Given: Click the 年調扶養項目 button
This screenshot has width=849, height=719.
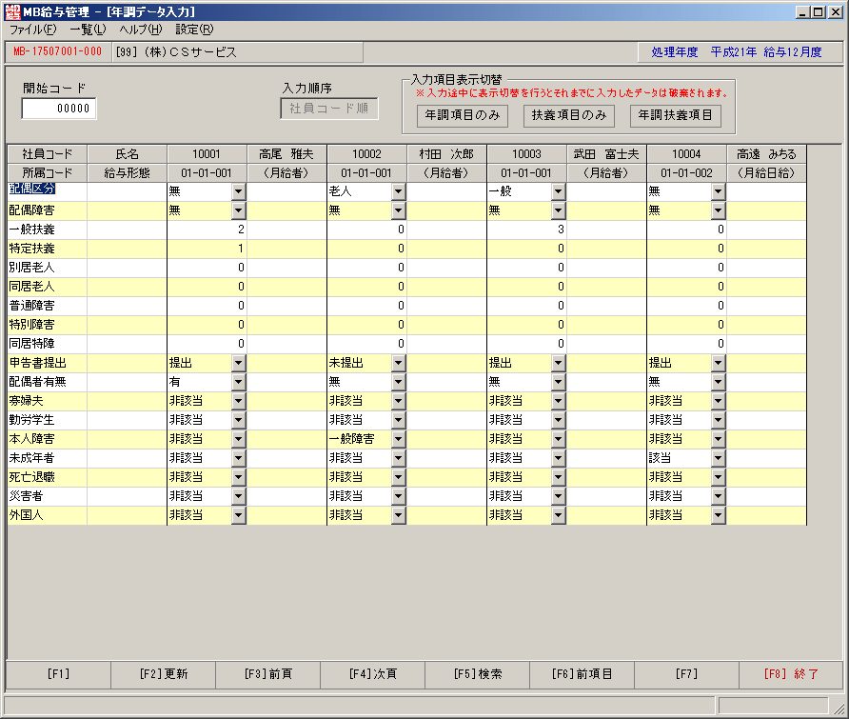Looking at the screenshot, I should coord(676,115).
